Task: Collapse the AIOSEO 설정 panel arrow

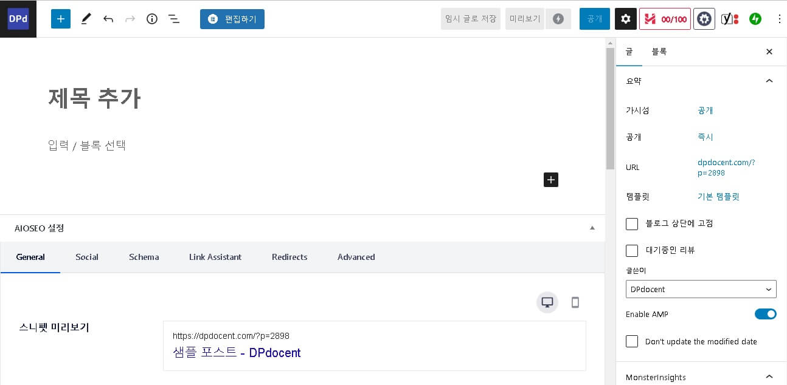Action: pyautogui.click(x=592, y=228)
